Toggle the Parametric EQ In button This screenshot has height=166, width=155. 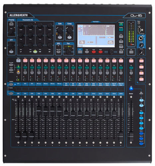(x=35, y=52)
